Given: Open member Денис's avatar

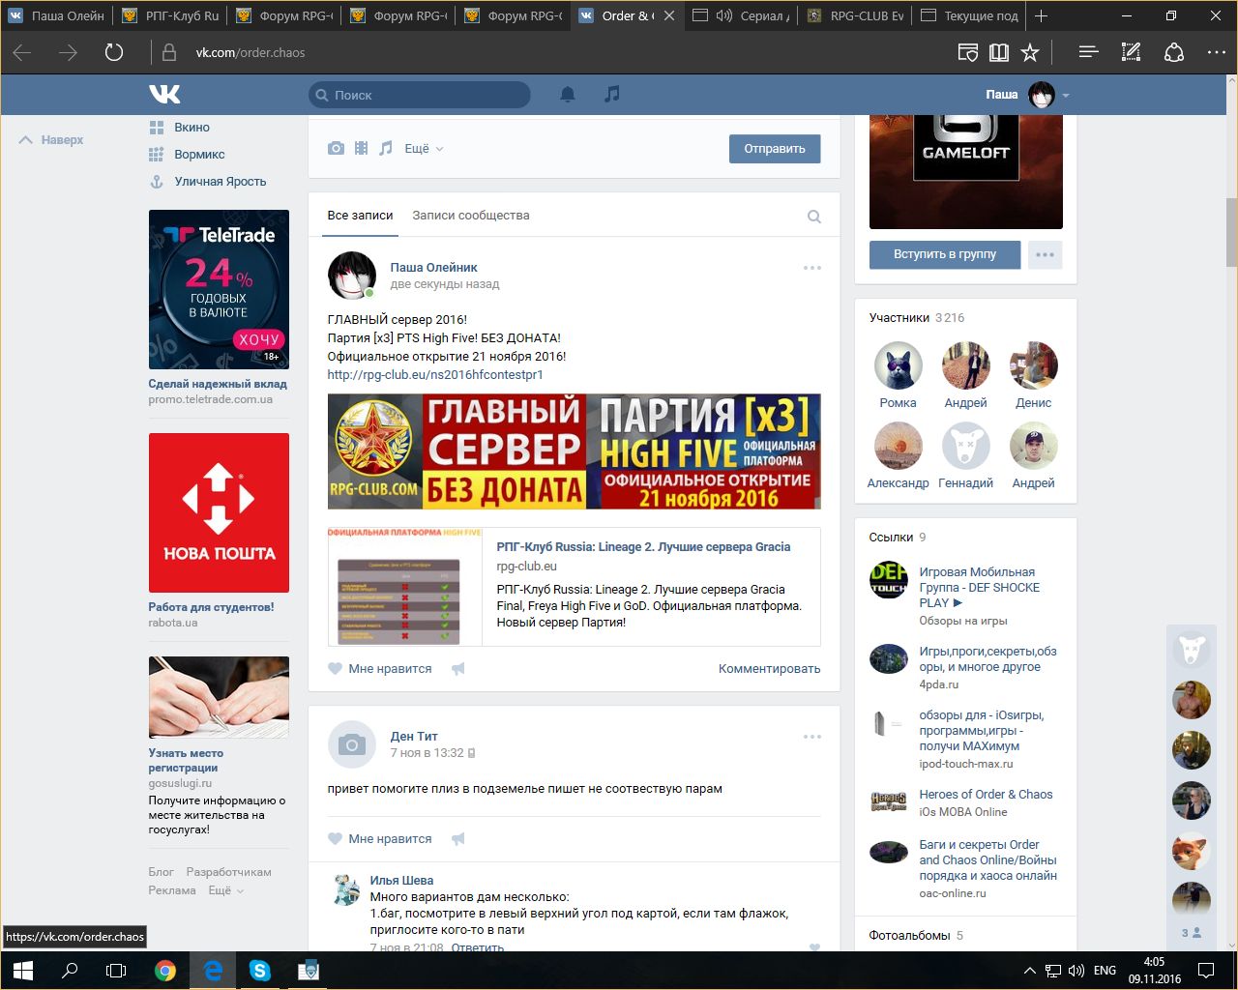Looking at the screenshot, I should 1033,366.
